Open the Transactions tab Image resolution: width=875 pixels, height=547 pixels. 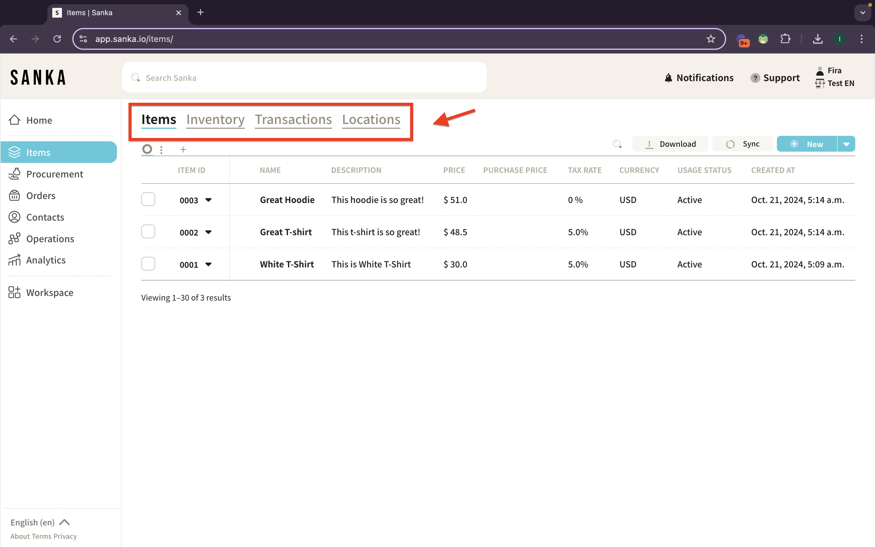pyautogui.click(x=293, y=119)
